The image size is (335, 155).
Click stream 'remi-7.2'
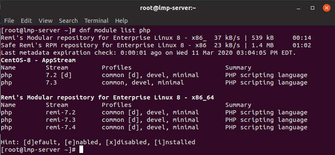pyautogui.click(x=61, y=112)
